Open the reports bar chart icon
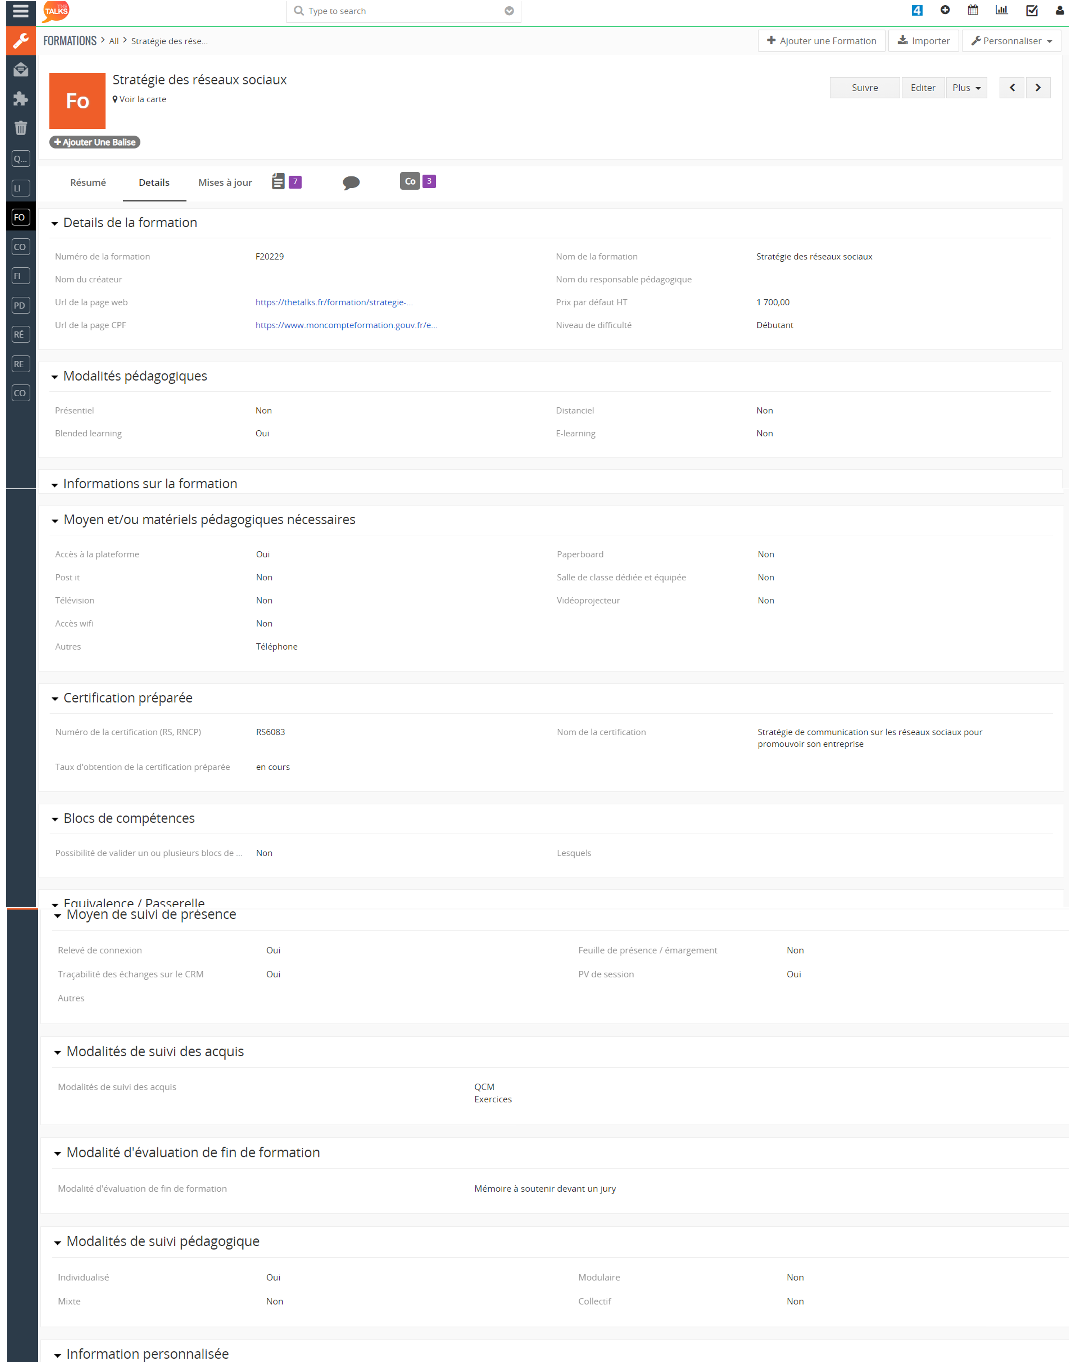Image resolution: width=1070 pixels, height=1363 pixels. click(x=1002, y=10)
